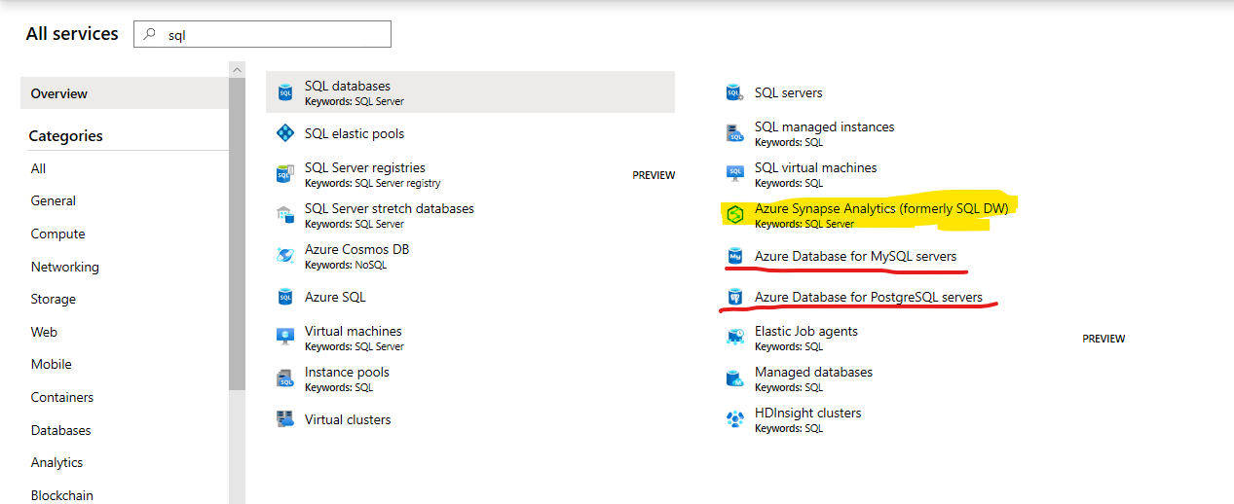Choose the Databases category

pos(60,430)
